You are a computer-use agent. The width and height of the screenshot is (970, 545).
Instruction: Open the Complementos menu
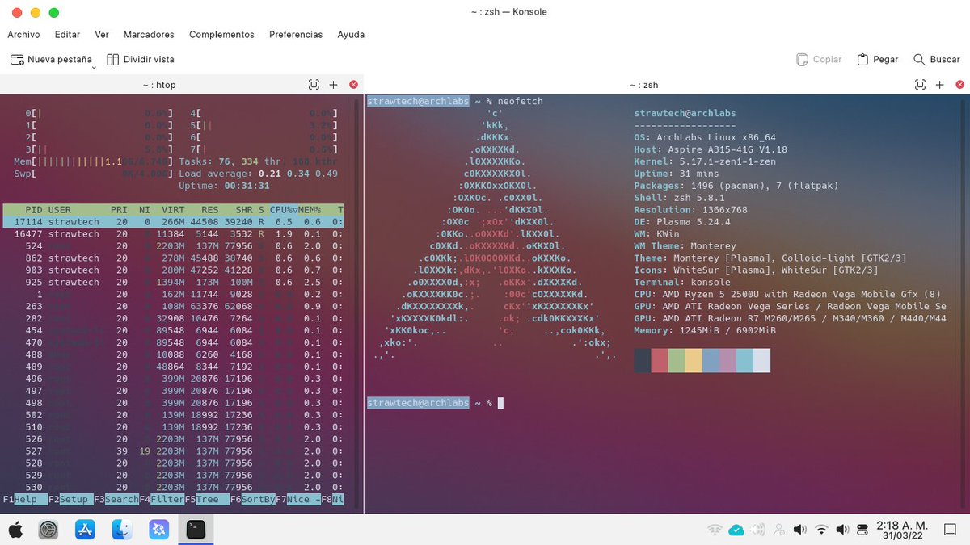[221, 35]
